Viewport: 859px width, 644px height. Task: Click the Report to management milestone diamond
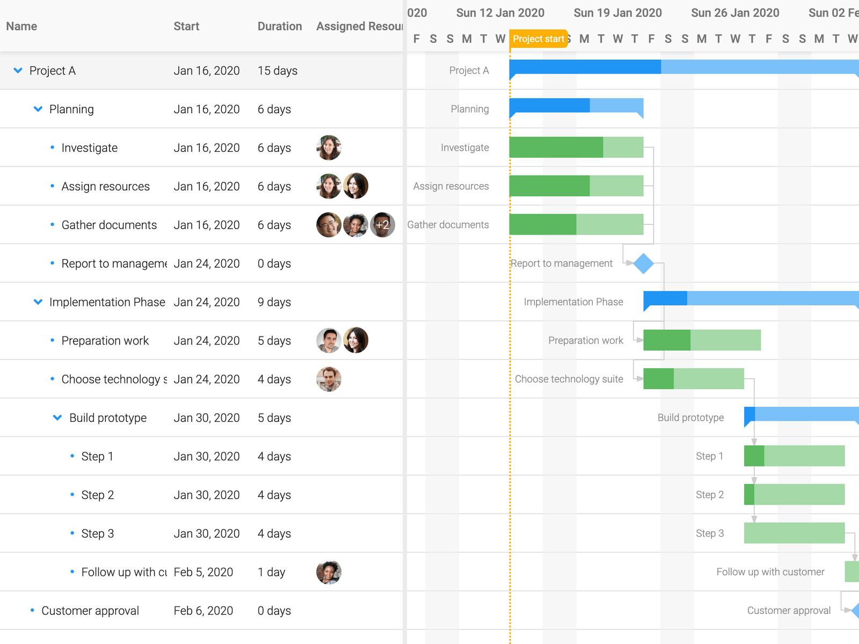click(644, 263)
